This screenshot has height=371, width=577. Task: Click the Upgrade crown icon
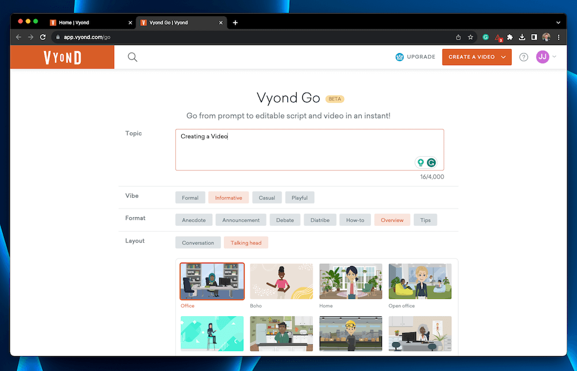399,57
